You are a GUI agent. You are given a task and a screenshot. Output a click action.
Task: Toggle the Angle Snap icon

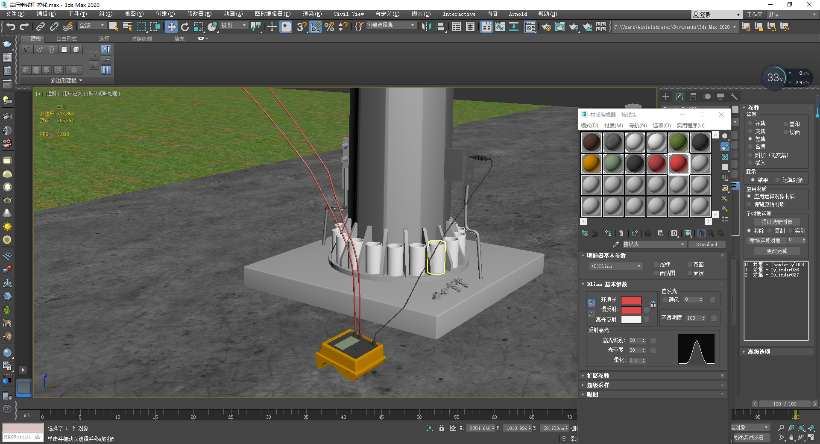316,27
